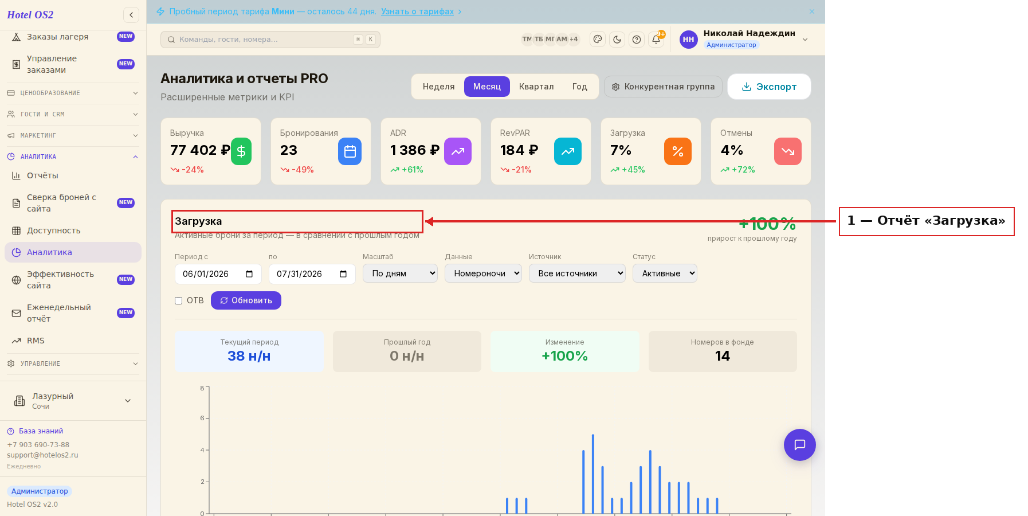
Task: Open the help question-mark icon
Action: coord(637,39)
